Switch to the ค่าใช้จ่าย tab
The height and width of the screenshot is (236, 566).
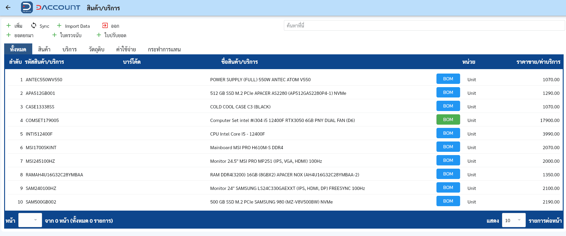(126, 49)
